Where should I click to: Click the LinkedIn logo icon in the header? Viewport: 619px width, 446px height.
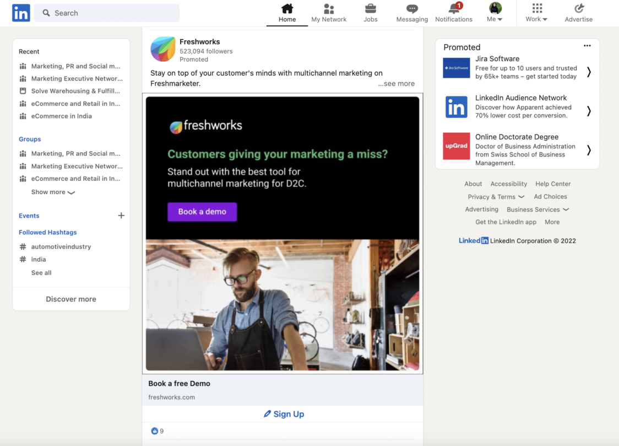point(21,13)
